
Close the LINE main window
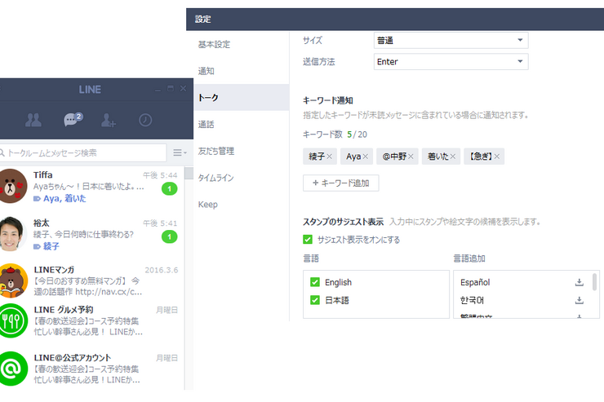pyautogui.click(x=183, y=89)
